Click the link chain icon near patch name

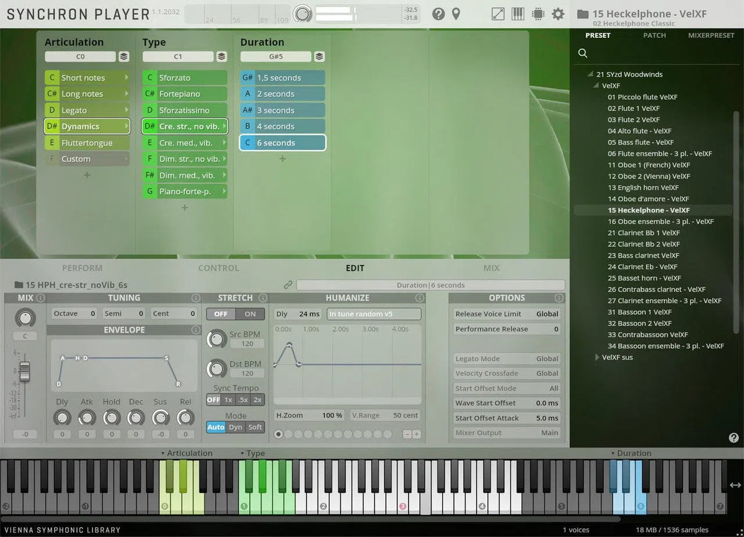coord(288,285)
